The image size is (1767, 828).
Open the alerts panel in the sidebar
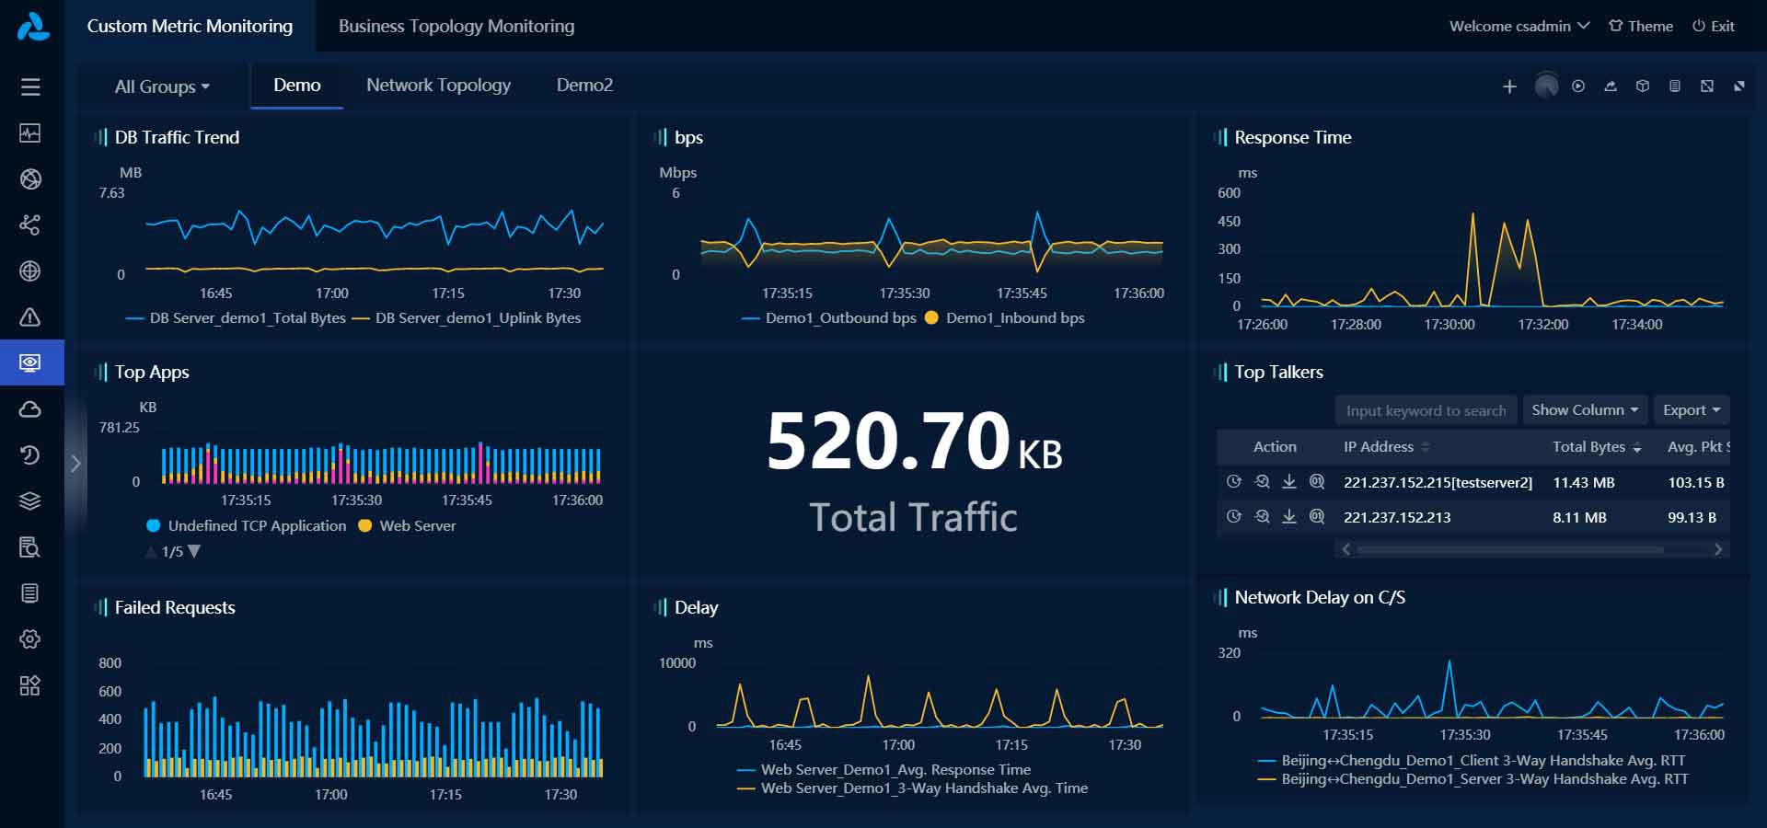pos(30,316)
